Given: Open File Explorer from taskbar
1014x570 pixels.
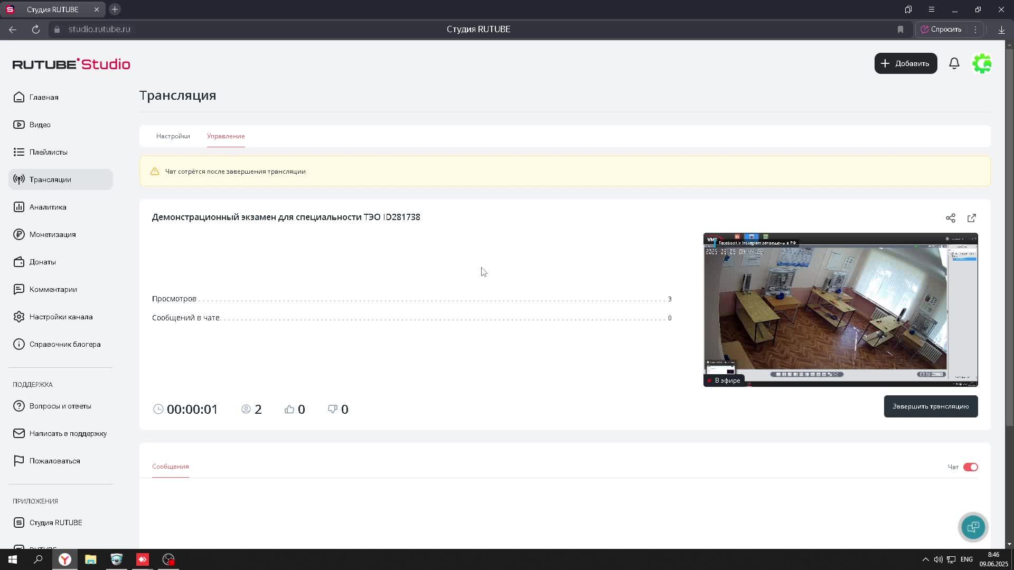Looking at the screenshot, I should tap(90, 559).
